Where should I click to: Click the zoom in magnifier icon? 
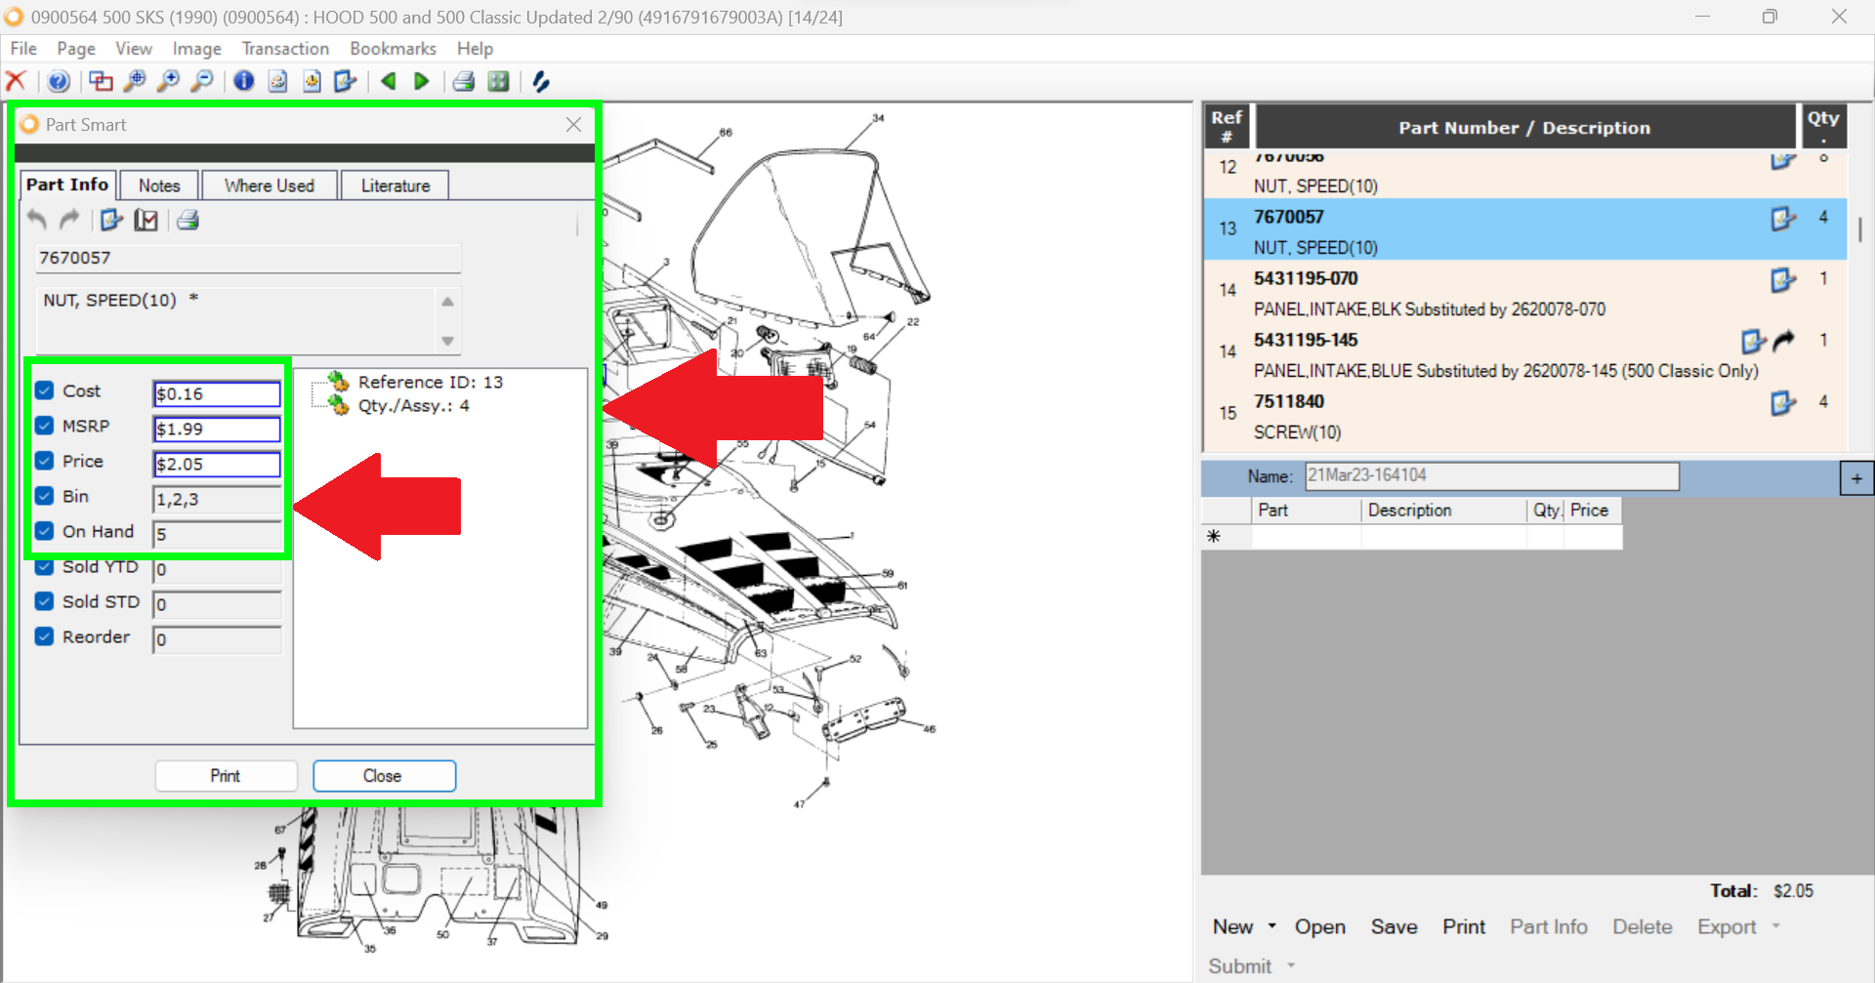coord(168,81)
